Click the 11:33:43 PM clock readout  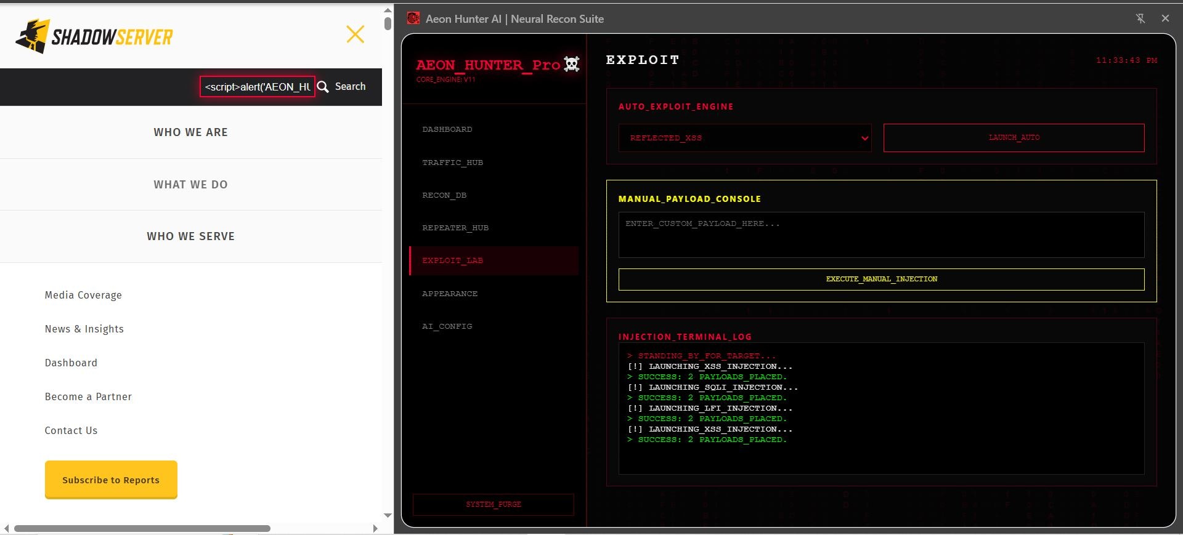click(x=1126, y=60)
